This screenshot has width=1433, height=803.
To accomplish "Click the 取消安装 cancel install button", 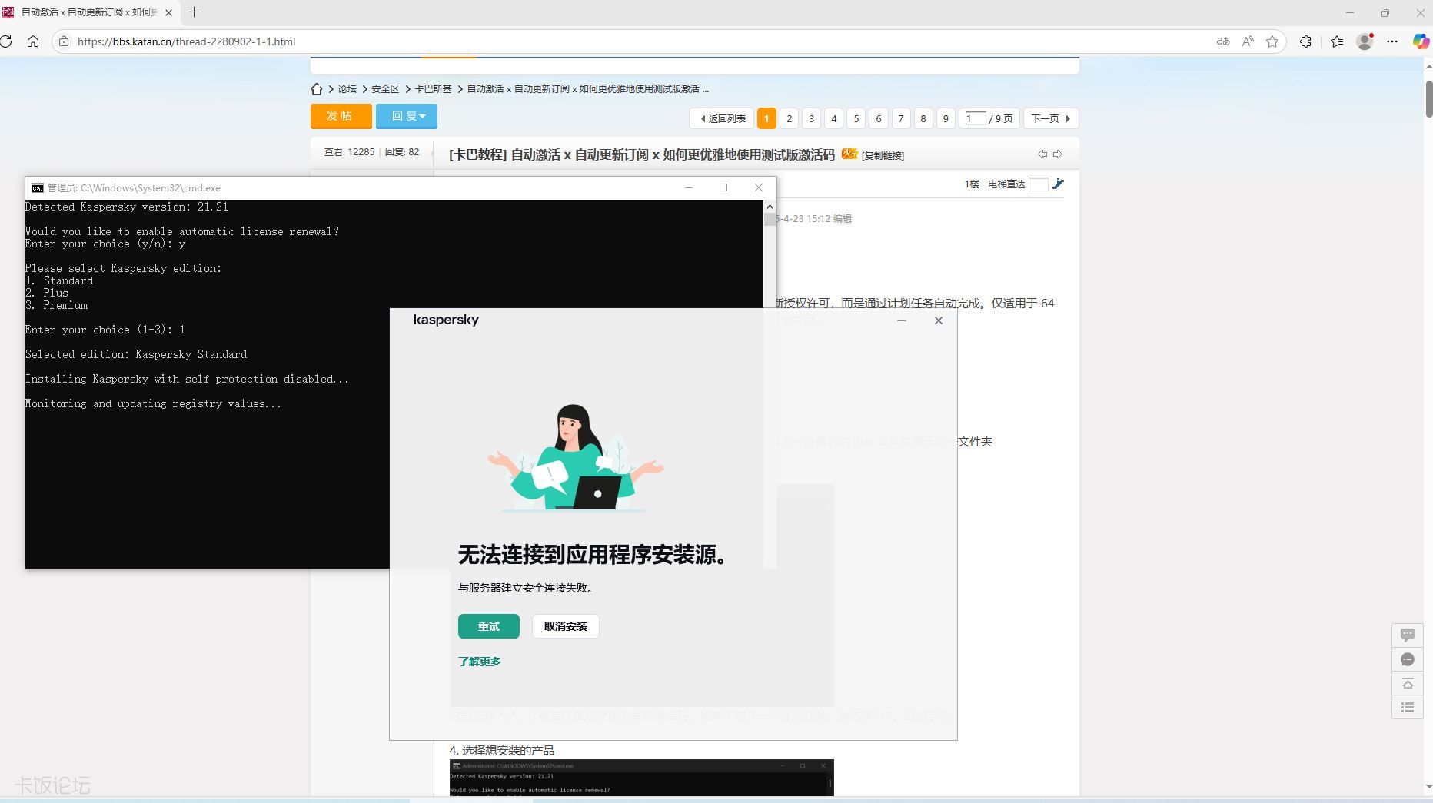I will coord(566,626).
